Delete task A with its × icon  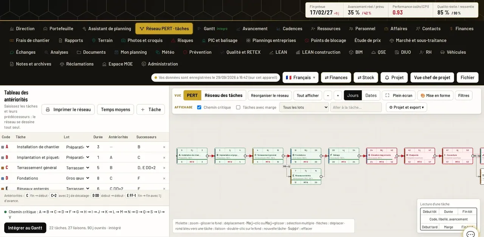[x=164, y=147]
